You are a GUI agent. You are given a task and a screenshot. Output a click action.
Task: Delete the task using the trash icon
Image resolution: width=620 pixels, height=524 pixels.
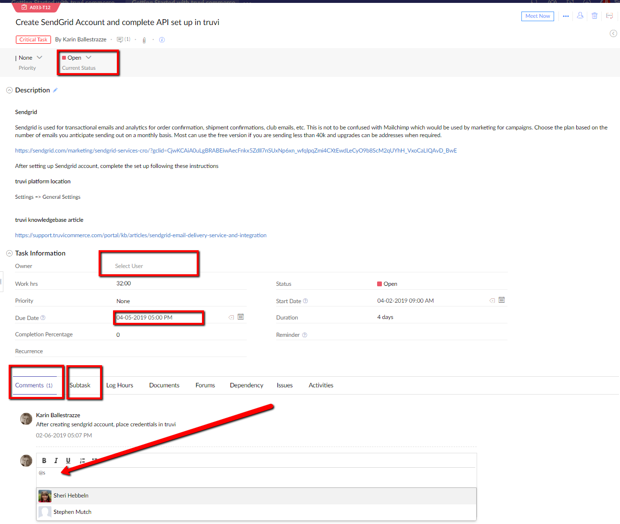pos(595,16)
